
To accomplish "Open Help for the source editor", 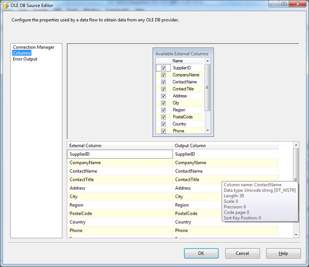I will (x=283, y=253).
